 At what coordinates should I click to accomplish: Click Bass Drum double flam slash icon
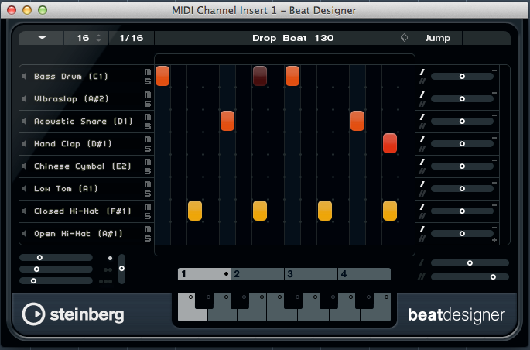(422, 81)
